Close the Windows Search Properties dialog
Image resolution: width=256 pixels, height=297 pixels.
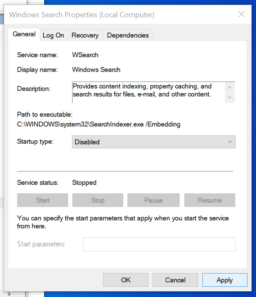coord(241,14)
